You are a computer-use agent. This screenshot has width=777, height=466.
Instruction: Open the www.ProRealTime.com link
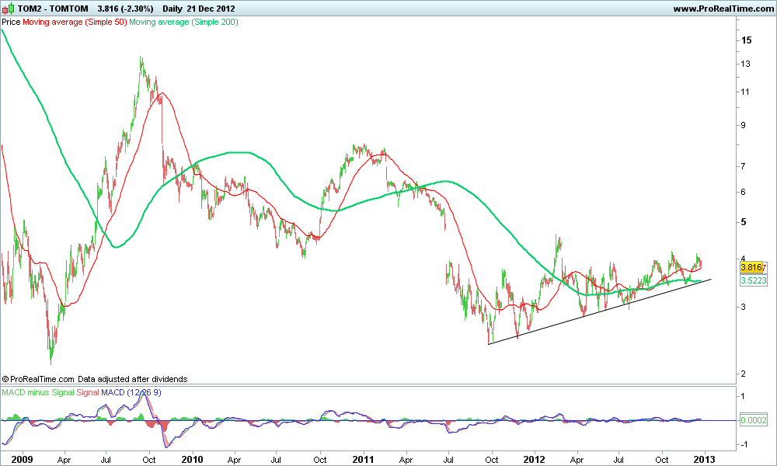723,9
